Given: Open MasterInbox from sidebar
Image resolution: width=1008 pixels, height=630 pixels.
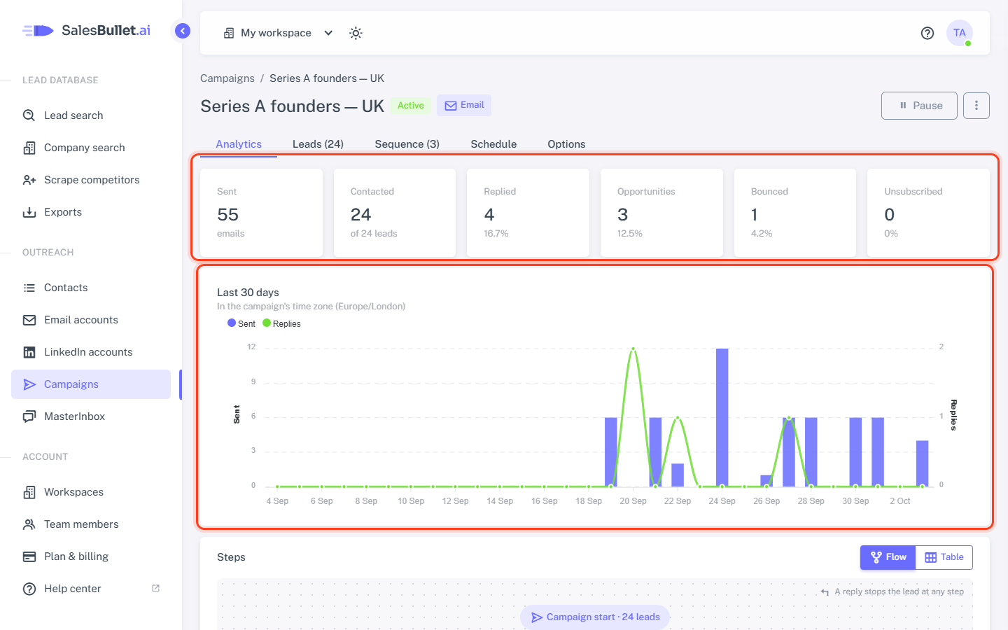Looking at the screenshot, I should pos(91,416).
